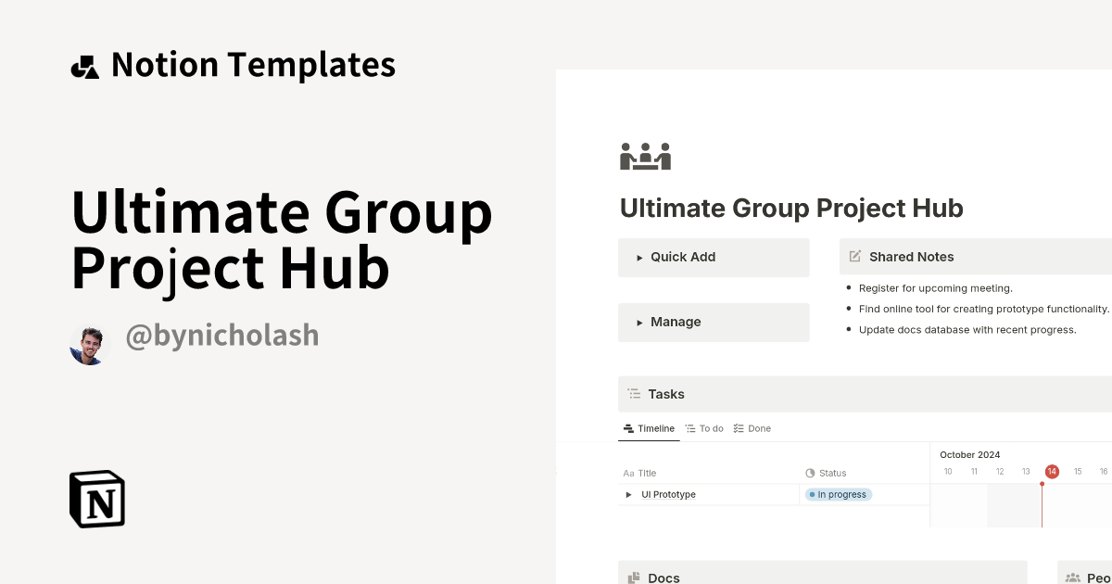Click the Status clock icon in column header
This screenshot has width=1112, height=584.
(810, 473)
